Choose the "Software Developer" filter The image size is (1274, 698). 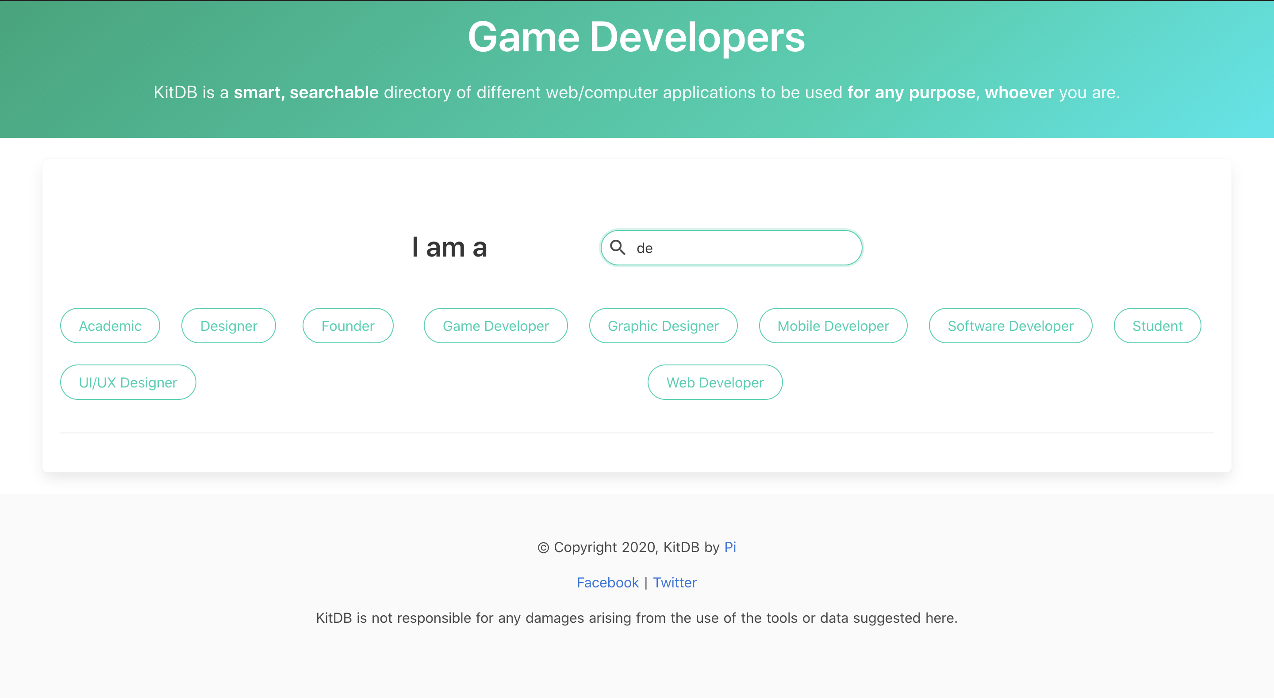point(1010,326)
